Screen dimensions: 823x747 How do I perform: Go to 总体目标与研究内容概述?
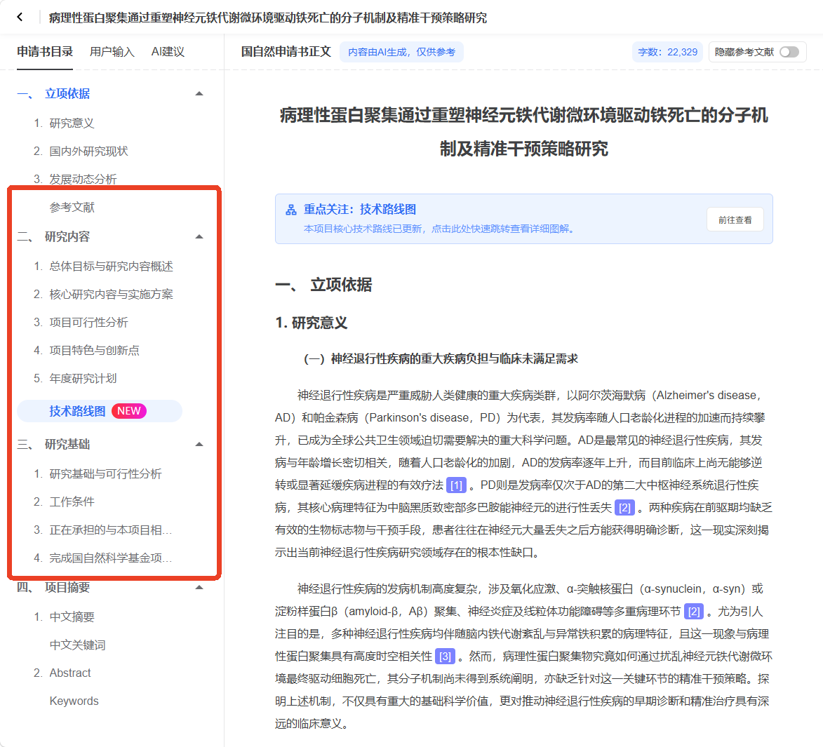pyautogui.click(x=112, y=267)
